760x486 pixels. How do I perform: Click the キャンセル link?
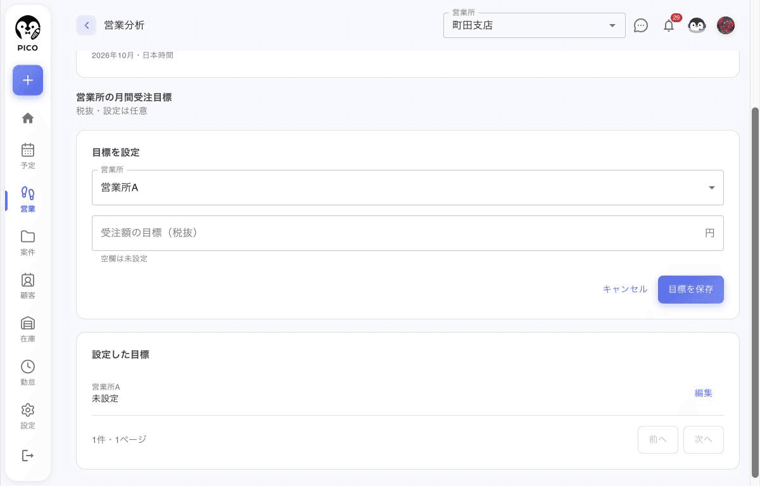tap(625, 290)
